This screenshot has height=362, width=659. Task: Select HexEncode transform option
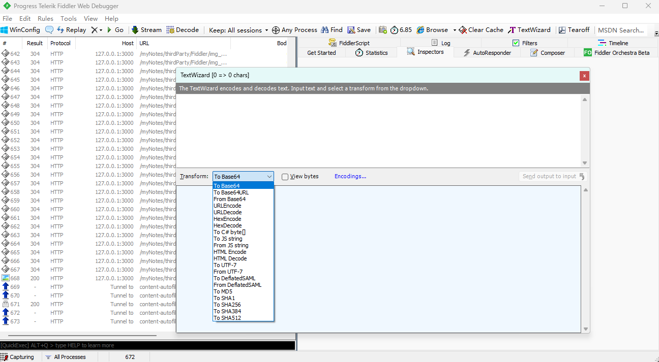coord(243,219)
